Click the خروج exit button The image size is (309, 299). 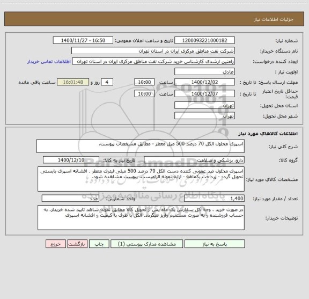tap(56, 244)
